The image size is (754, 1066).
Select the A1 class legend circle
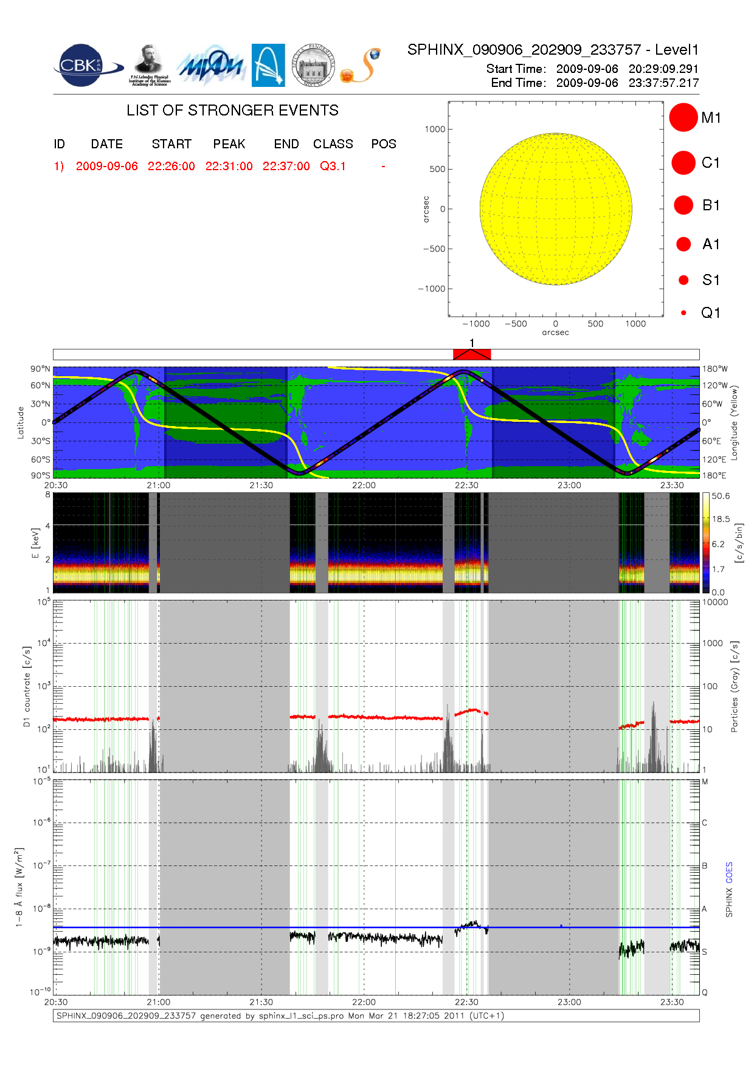[683, 244]
